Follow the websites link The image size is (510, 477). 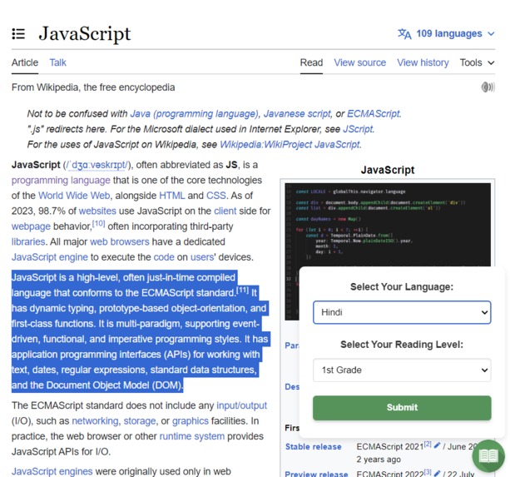(97, 211)
